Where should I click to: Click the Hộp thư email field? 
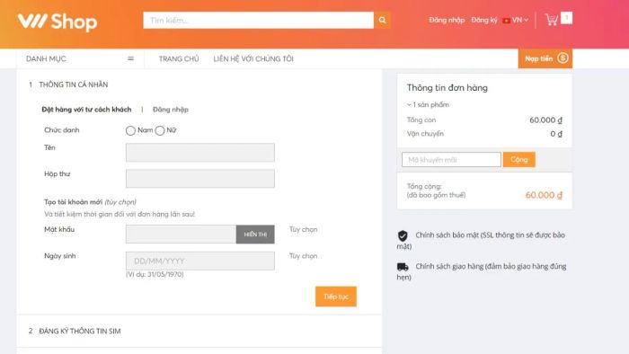point(200,179)
